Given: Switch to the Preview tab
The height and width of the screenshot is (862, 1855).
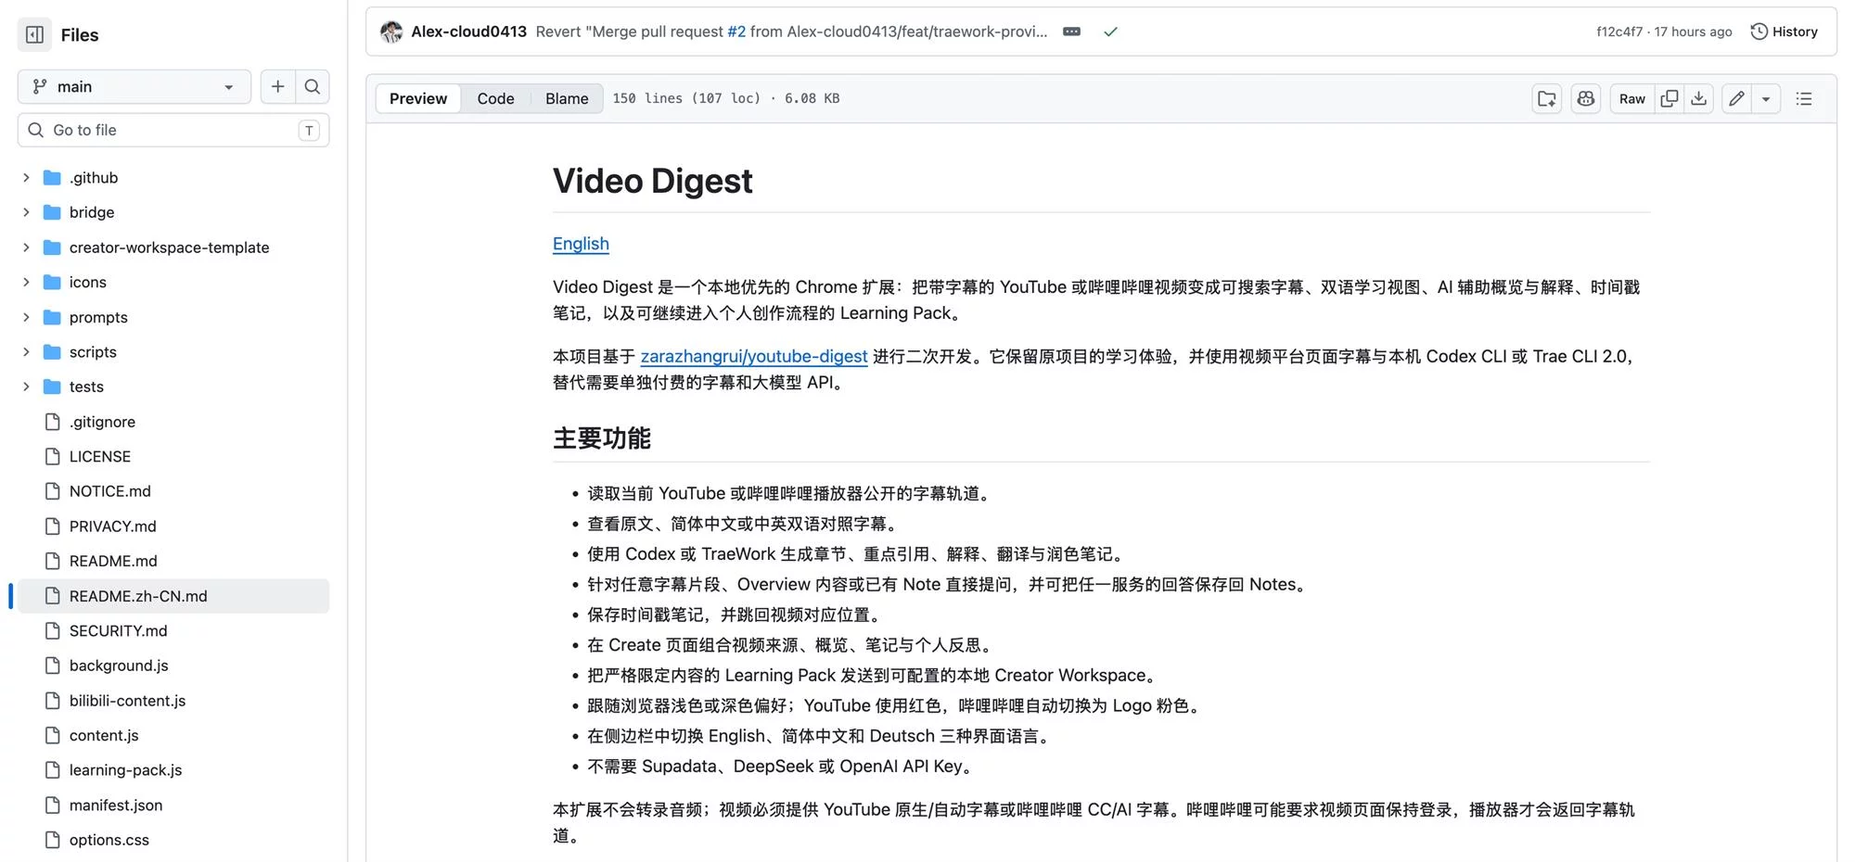Looking at the screenshot, I should (418, 98).
